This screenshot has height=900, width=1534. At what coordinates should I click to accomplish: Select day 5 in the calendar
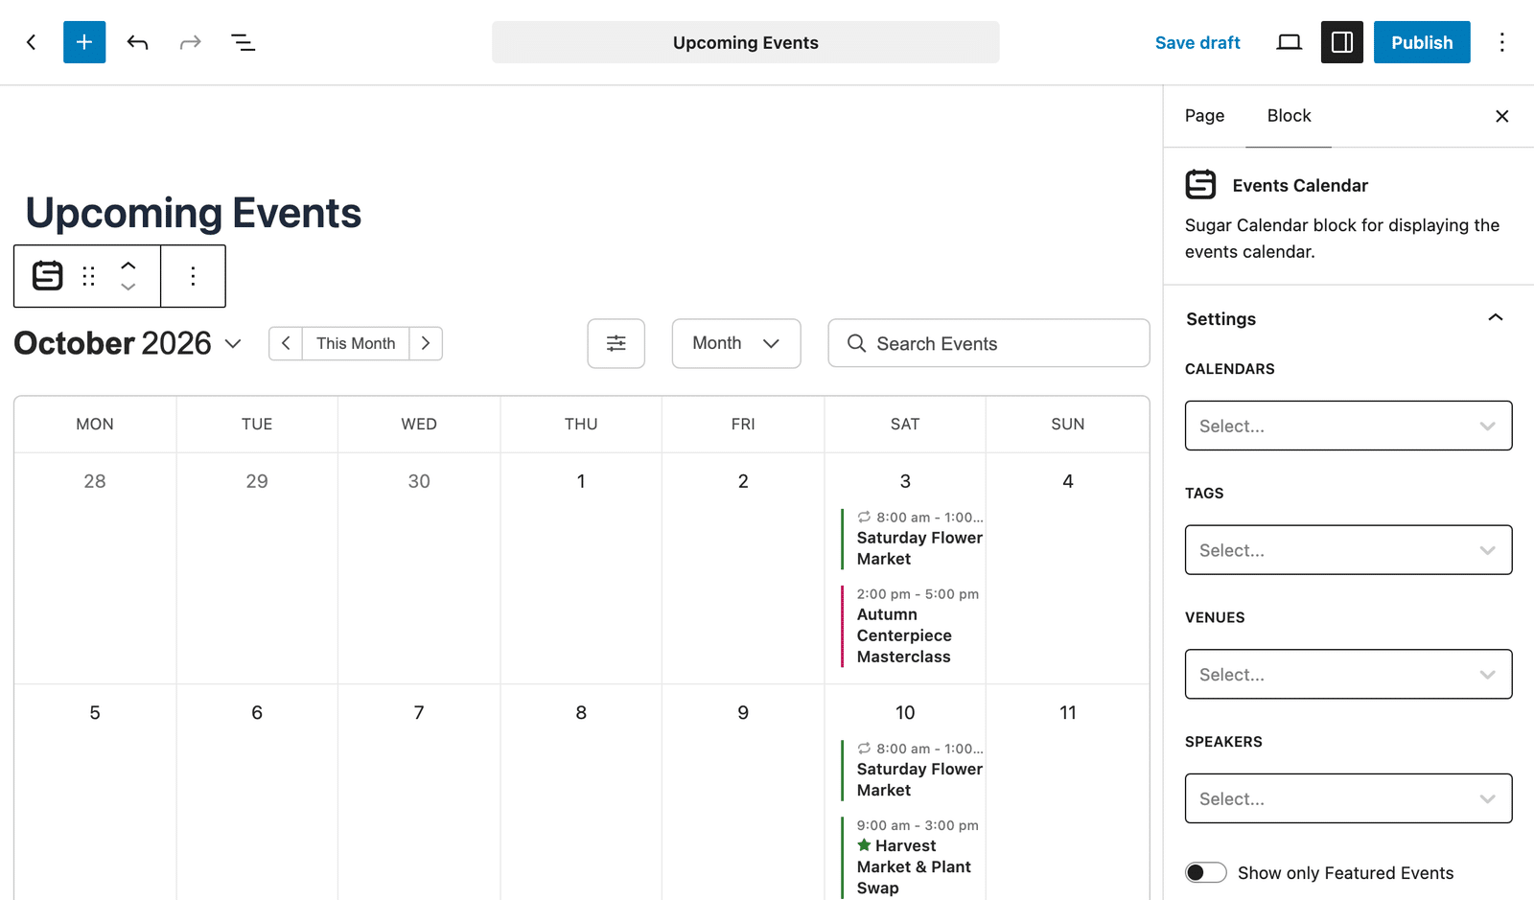[x=95, y=712]
